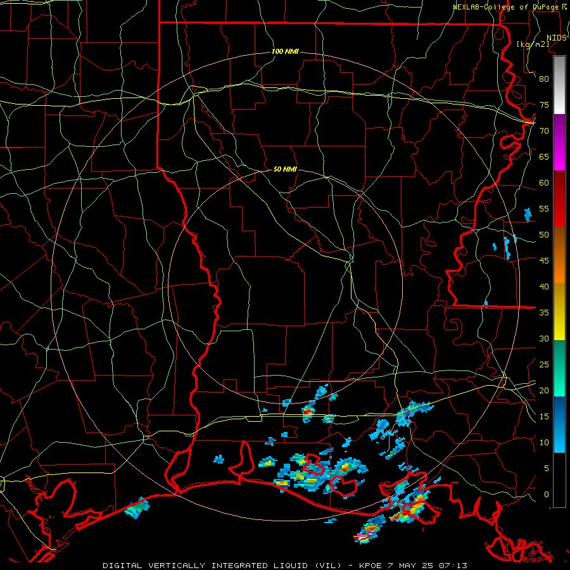Click the kg/m2 units label
This screenshot has width=570, height=570.
coord(533,44)
